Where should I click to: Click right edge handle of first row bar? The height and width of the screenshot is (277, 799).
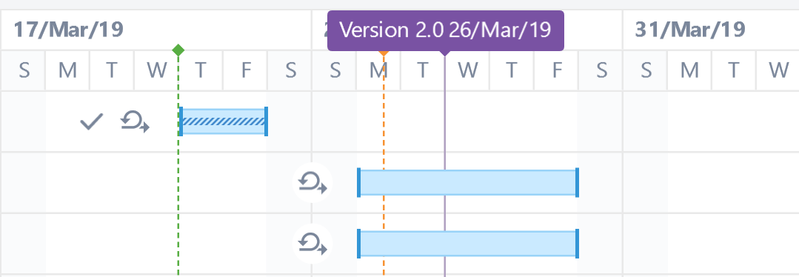tap(266, 121)
